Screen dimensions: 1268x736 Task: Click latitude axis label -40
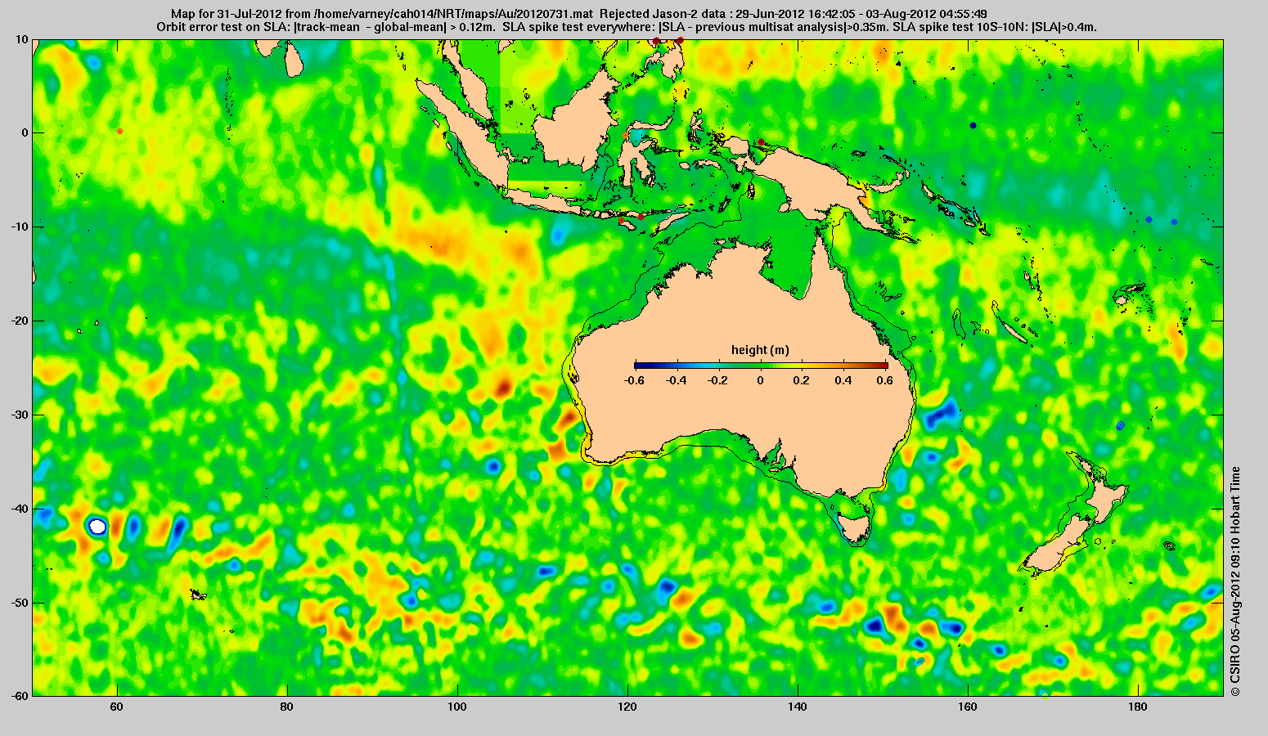19,509
